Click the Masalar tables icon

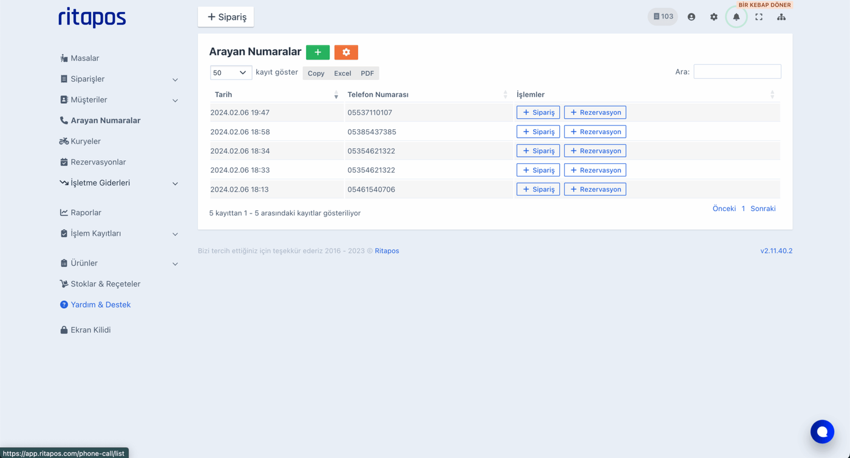tap(64, 58)
